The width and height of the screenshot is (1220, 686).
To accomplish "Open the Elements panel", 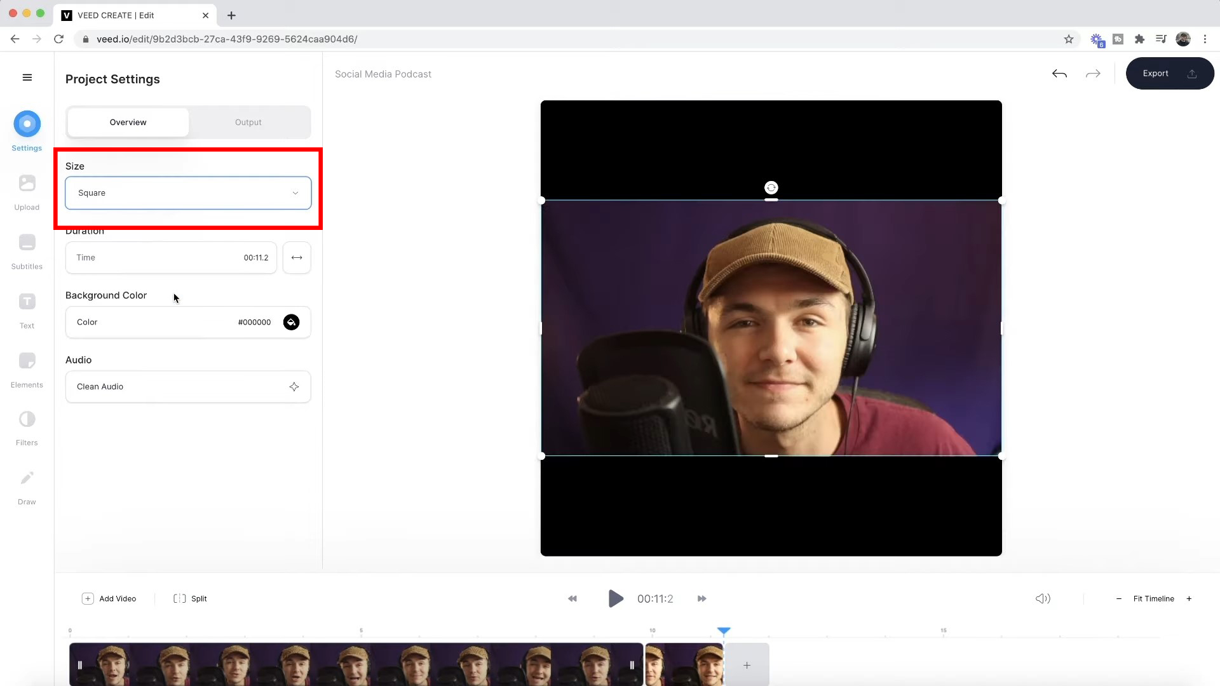I will click(x=27, y=370).
